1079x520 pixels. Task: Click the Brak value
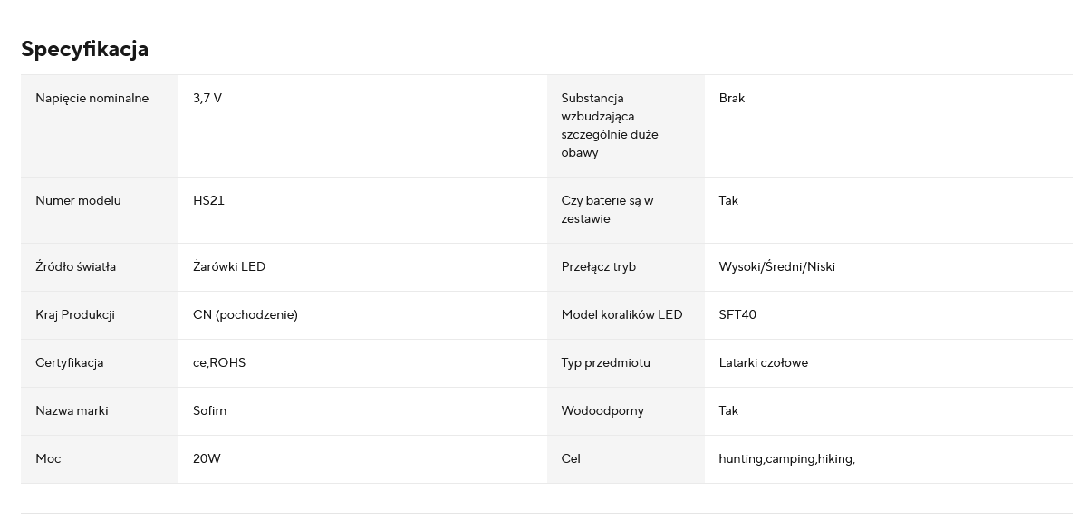point(731,99)
